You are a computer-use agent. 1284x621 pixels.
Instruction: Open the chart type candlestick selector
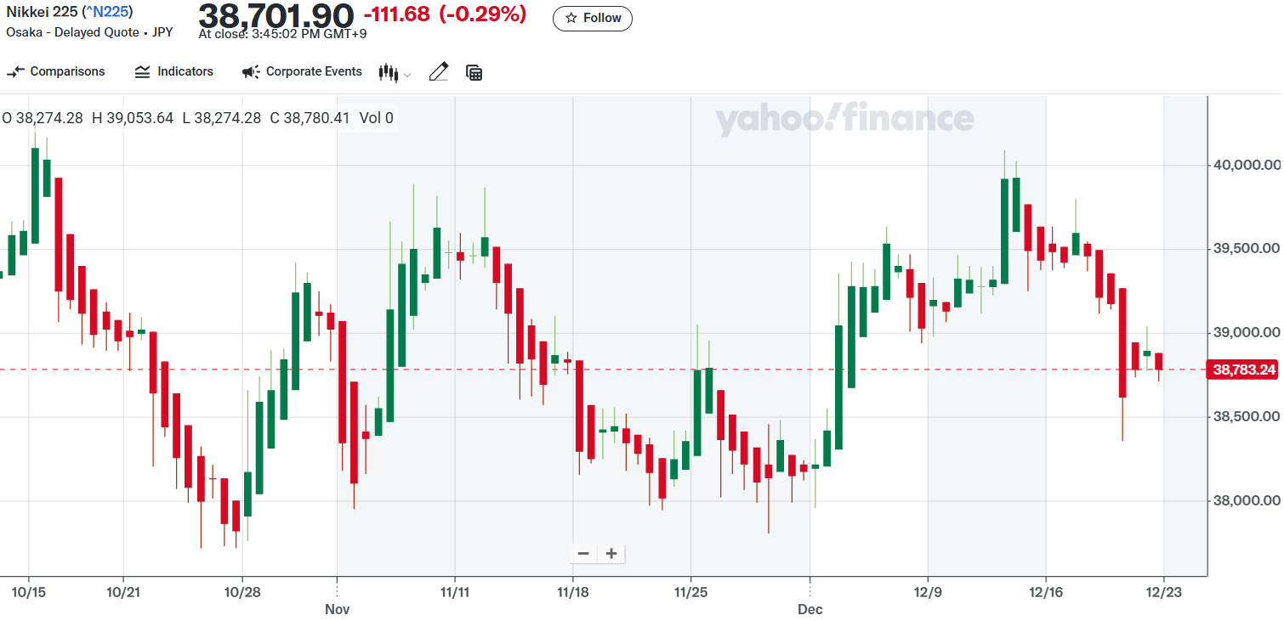click(389, 73)
